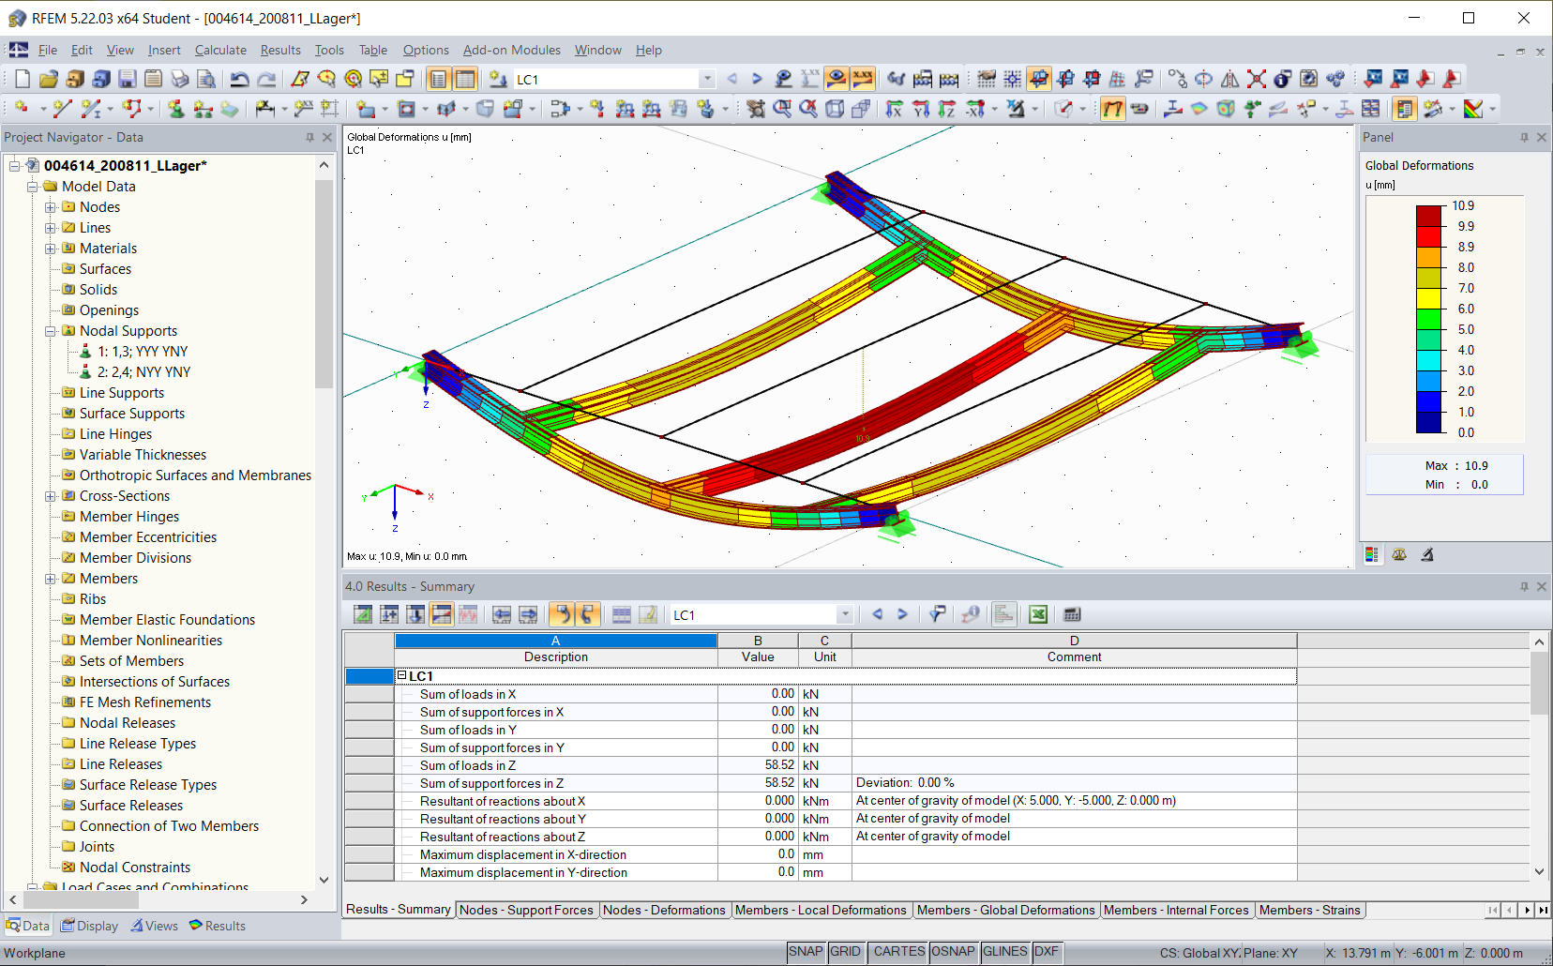The height and width of the screenshot is (966, 1553).
Task: Create a new model with the New icon
Action: pos(23,79)
